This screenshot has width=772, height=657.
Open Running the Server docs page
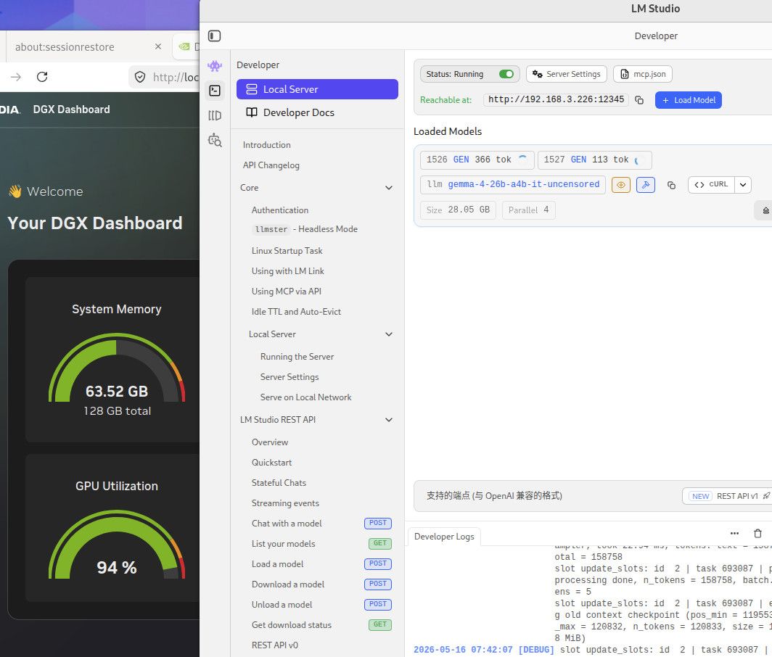point(297,357)
